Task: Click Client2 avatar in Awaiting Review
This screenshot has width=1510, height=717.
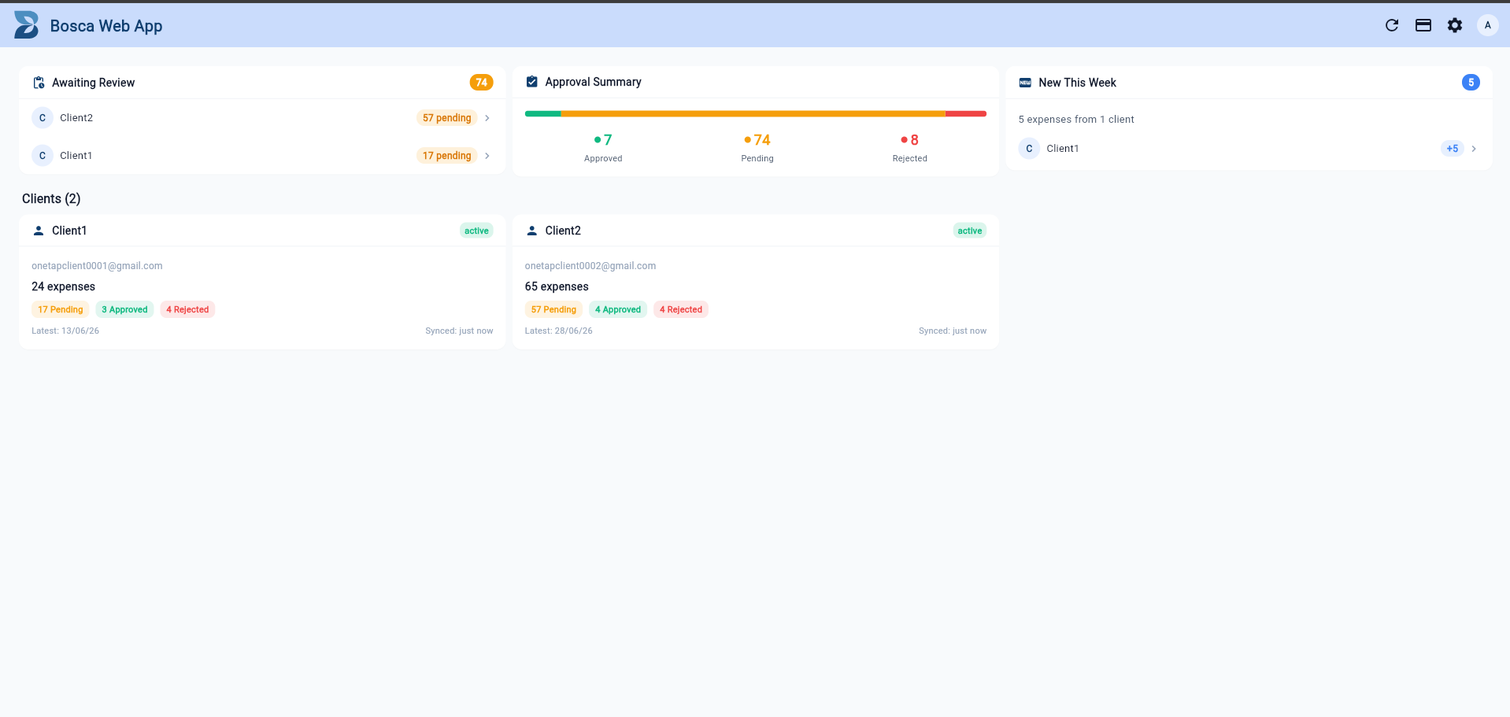Action: click(43, 118)
